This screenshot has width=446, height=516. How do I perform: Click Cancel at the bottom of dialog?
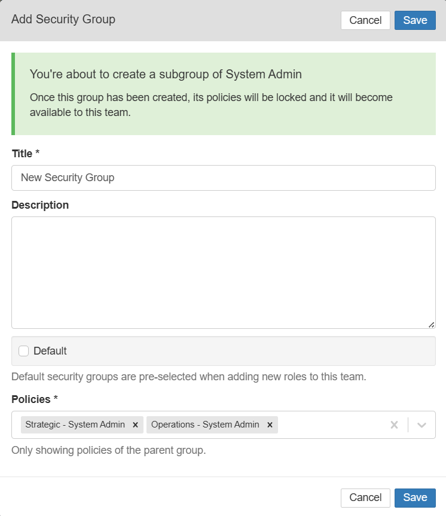pos(365,497)
